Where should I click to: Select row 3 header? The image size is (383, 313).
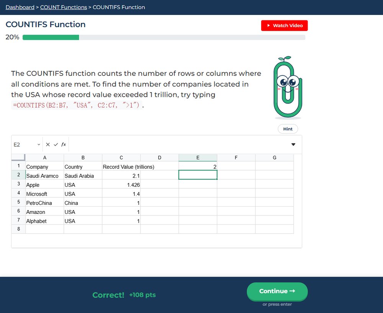[18, 184]
